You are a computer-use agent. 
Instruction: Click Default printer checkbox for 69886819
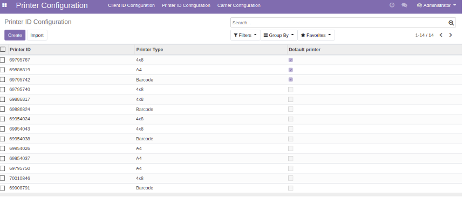point(291,70)
